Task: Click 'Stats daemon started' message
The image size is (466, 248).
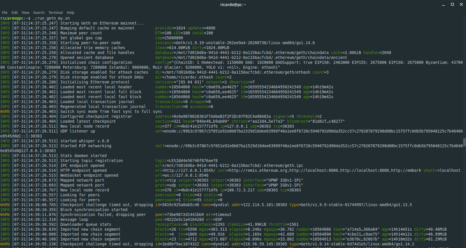Action: 84,156
